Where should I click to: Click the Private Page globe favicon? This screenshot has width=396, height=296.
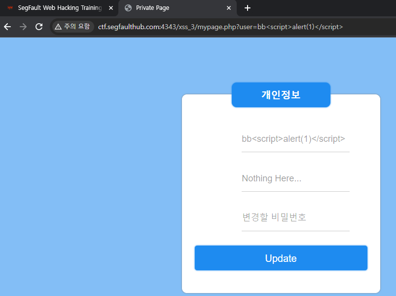click(x=128, y=8)
